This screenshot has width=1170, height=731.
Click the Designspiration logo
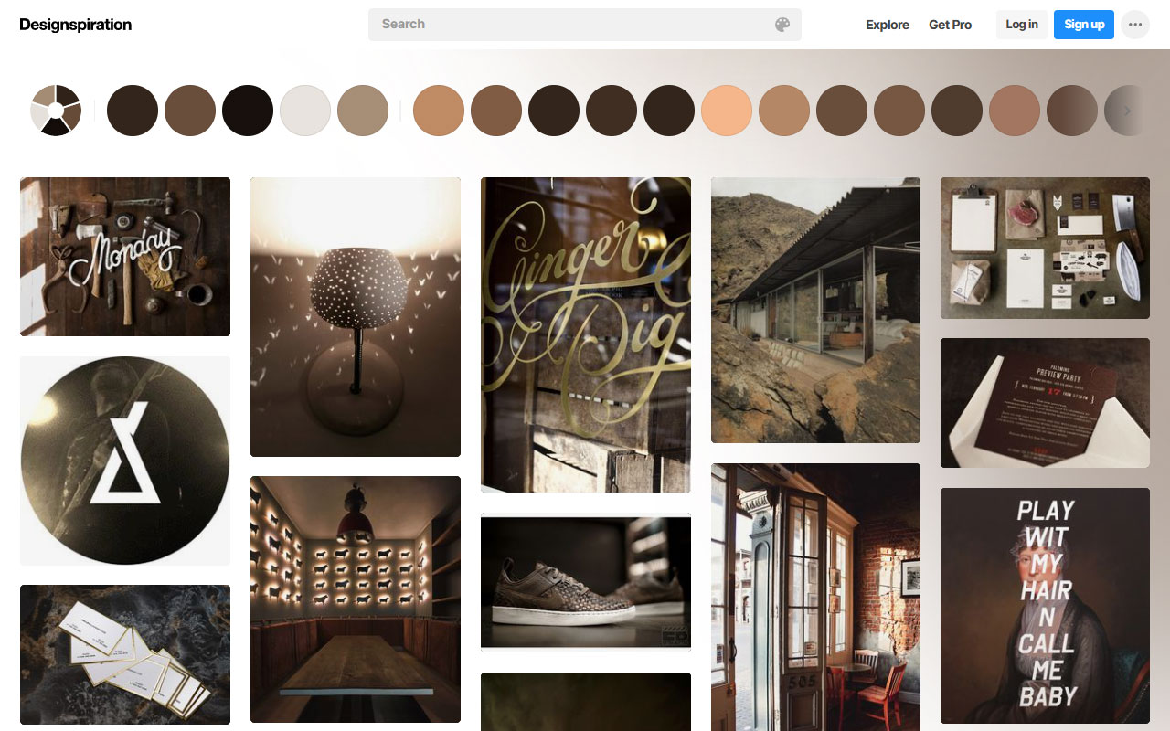76,25
